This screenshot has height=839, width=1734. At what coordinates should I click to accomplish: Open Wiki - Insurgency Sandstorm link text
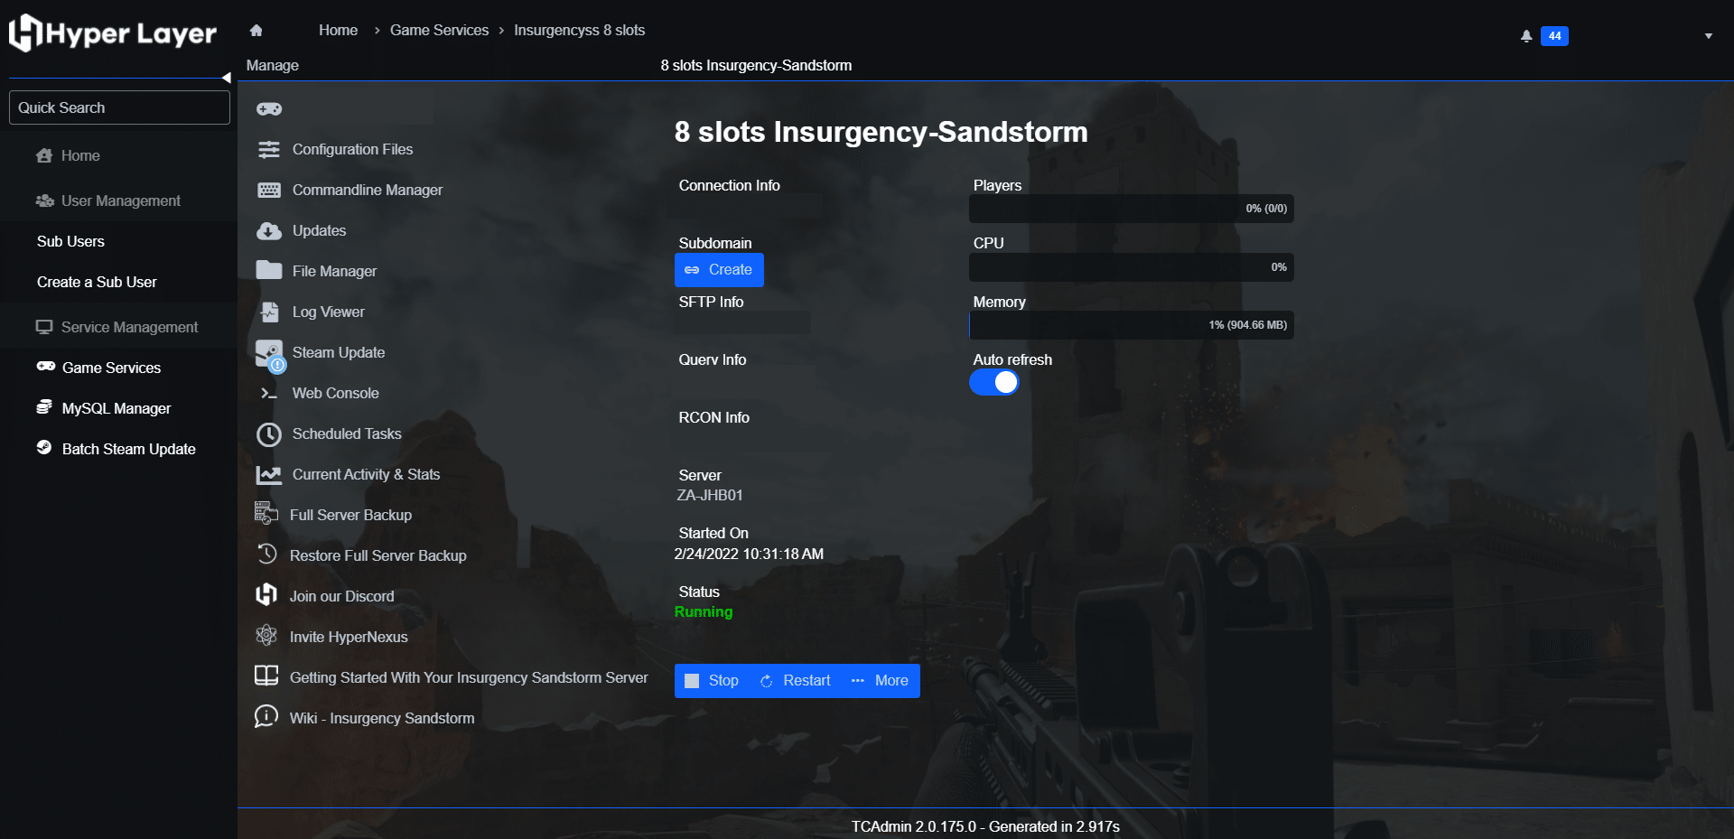[382, 718]
